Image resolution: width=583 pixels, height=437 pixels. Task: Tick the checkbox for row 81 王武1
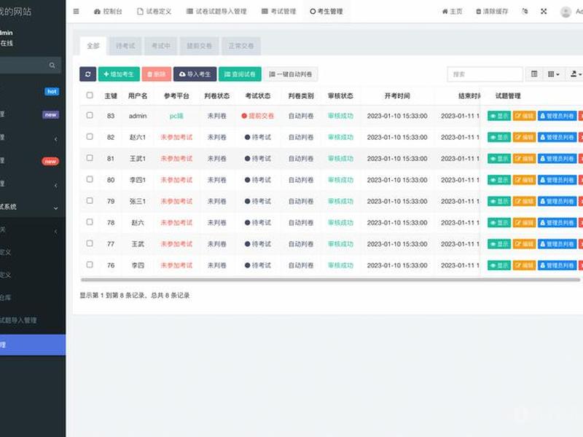(90, 158)
